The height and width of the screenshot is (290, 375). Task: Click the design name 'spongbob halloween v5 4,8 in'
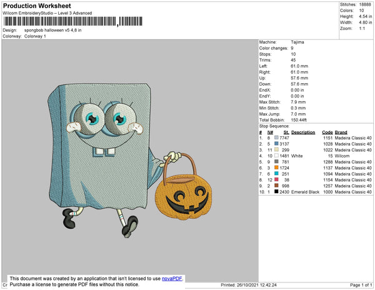[x=53, y=31]
